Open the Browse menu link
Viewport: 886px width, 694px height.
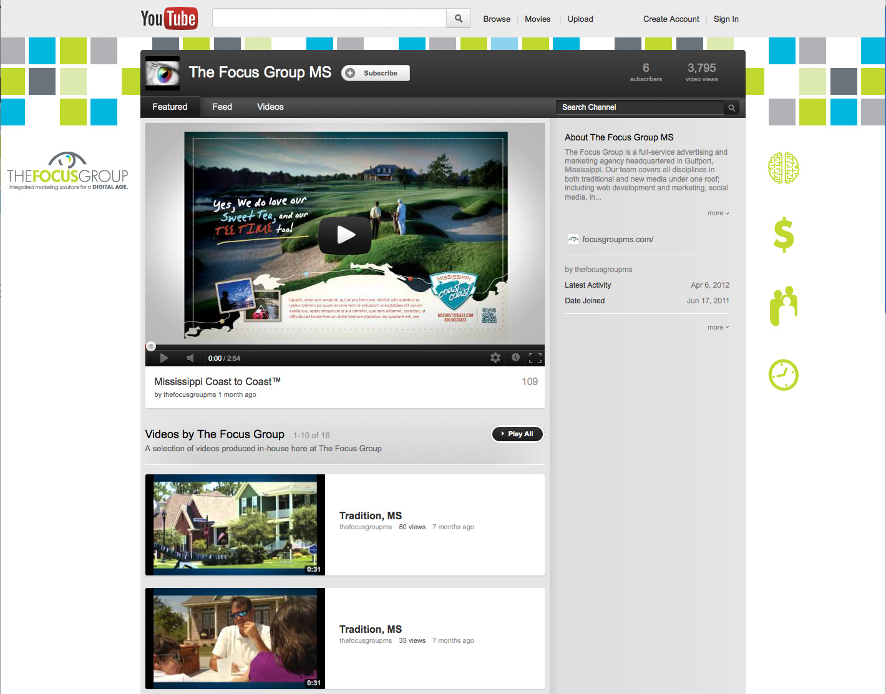click(x=497, y=19)
